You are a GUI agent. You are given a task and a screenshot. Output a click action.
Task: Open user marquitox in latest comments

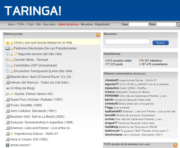pos(112,88)
